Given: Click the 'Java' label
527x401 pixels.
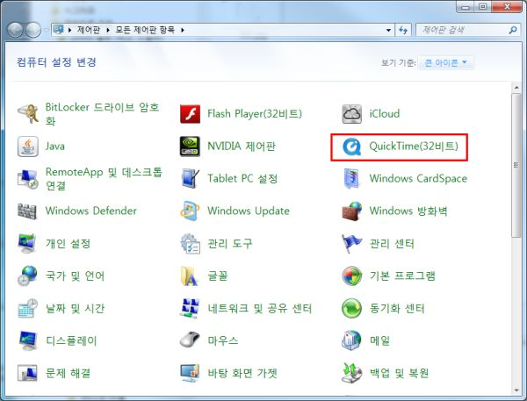Looking at the screenshot, I should point(55,146).
